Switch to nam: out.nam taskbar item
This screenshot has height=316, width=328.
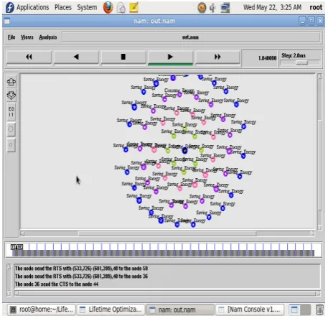(180, 310)
